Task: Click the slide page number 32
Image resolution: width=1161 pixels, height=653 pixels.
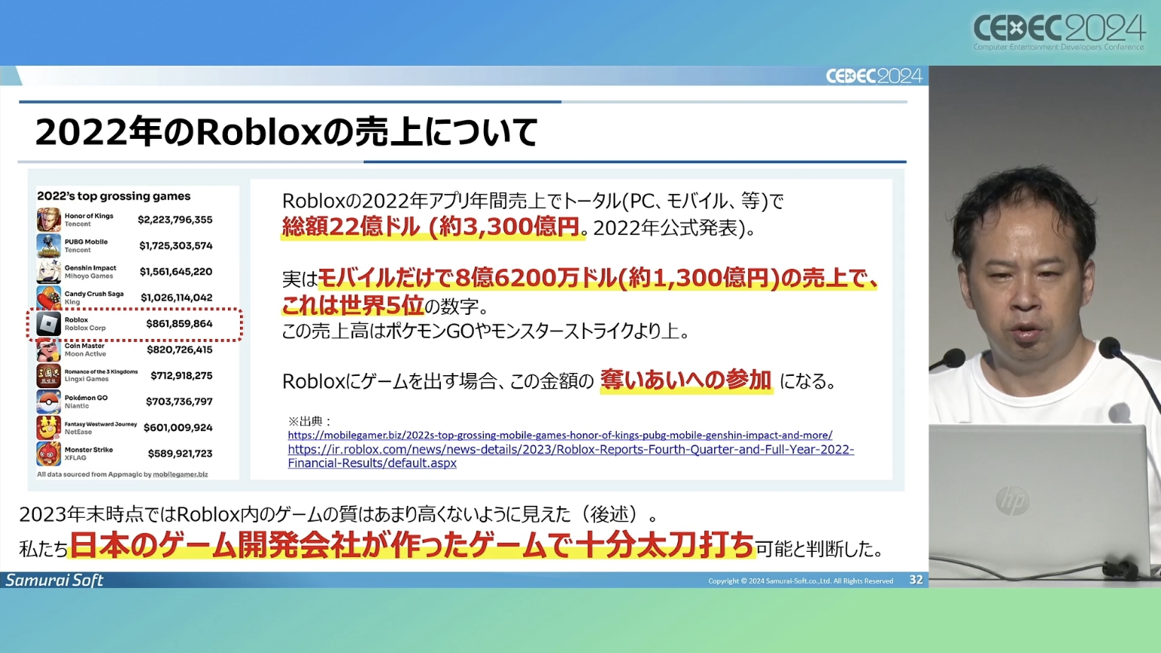Action: [916, 580]
